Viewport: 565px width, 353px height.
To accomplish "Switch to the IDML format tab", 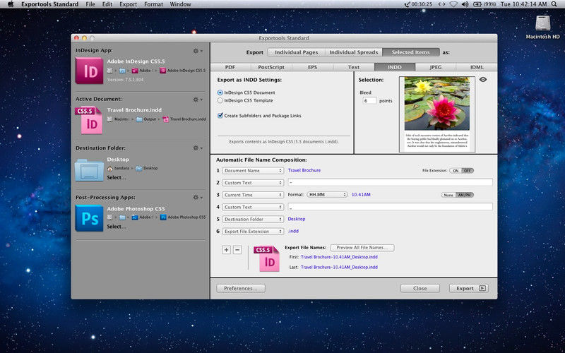I will (x=476, y=67).
